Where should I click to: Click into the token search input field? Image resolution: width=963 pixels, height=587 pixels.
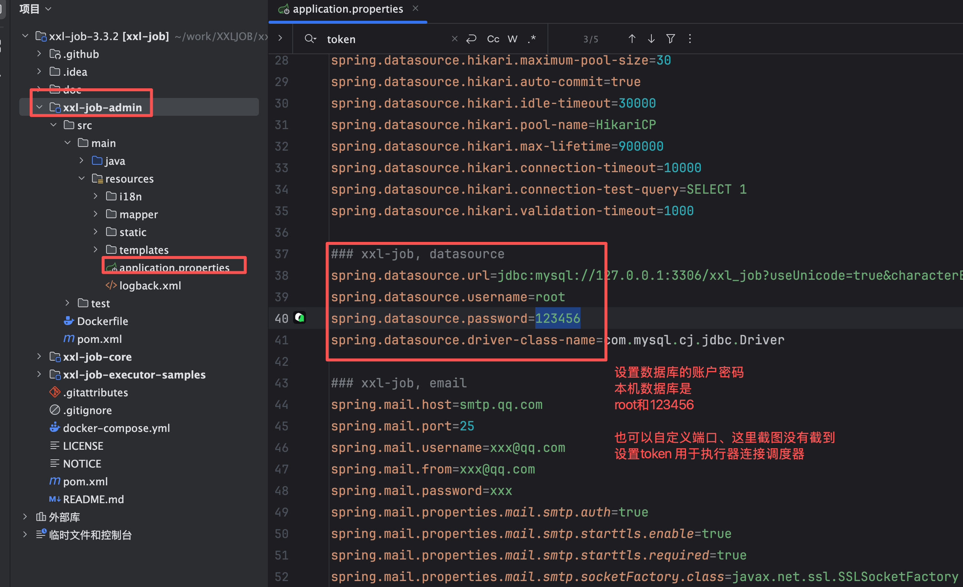point(383,39)
